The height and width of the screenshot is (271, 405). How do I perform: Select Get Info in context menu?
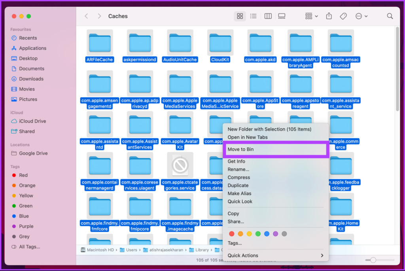(x=236, y=161)
